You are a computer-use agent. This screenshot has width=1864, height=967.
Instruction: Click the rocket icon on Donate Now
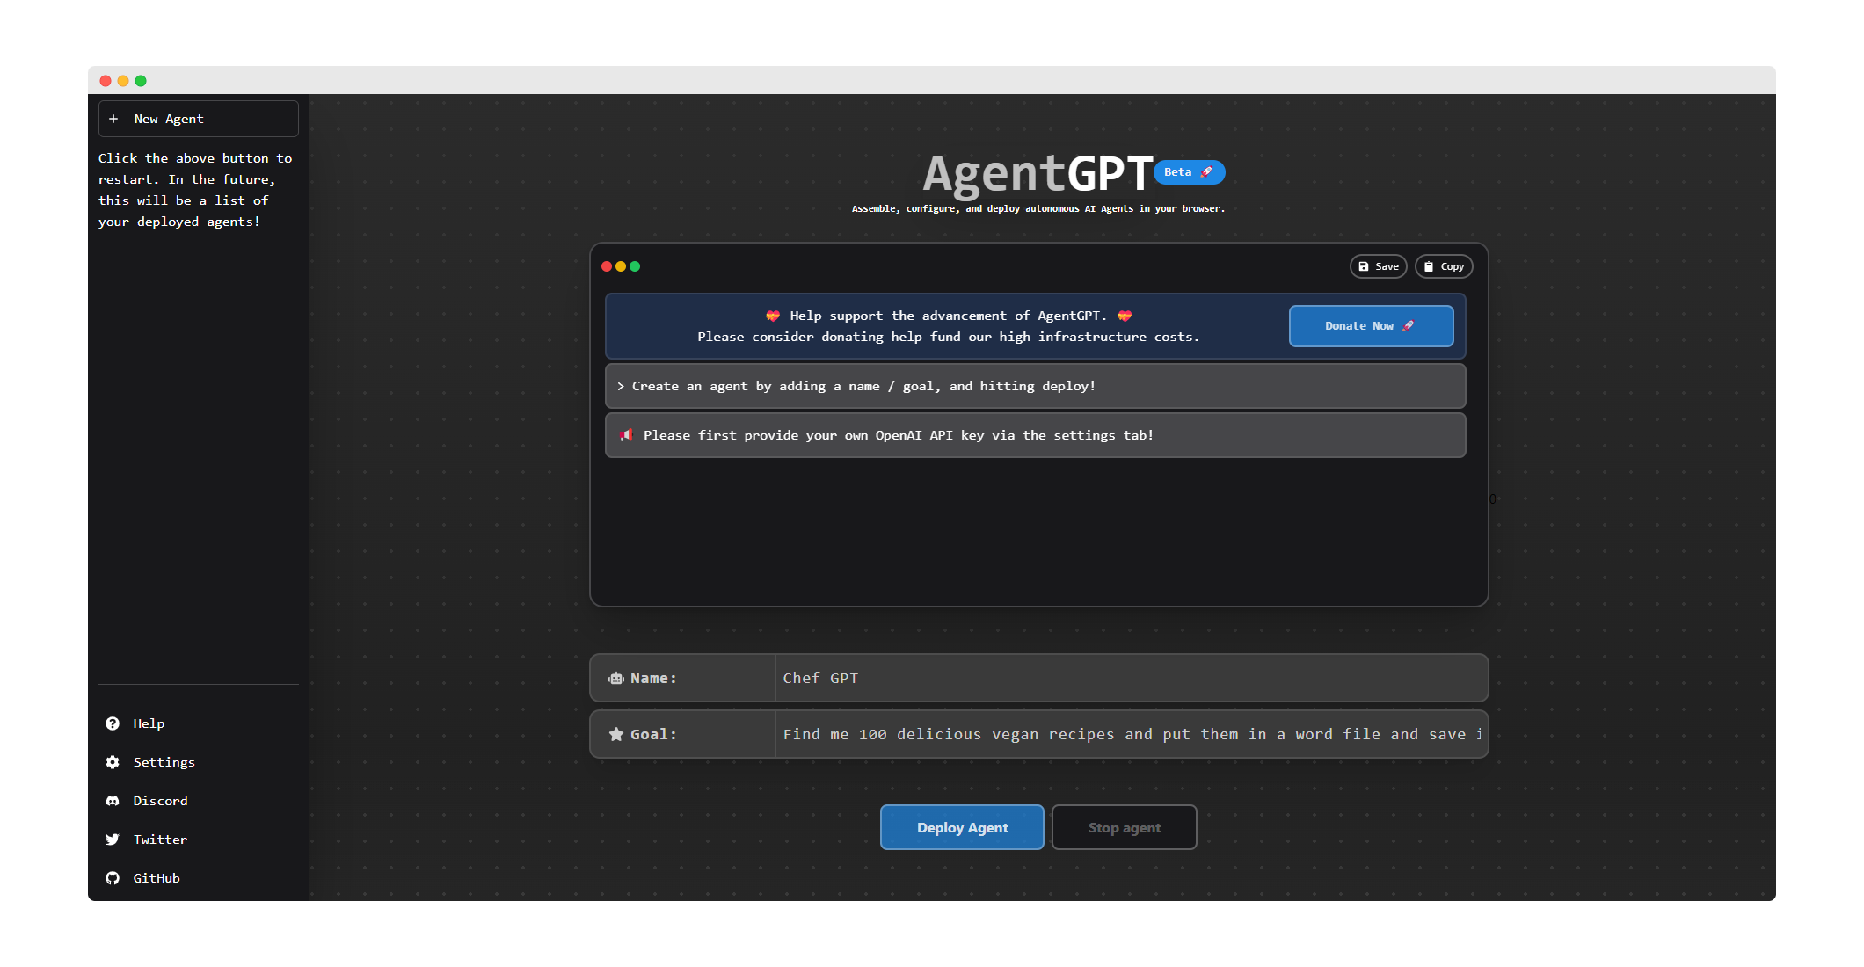pyautogui.click(x=1408, y=325)
